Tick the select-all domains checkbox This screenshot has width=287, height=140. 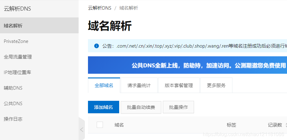[x=100, y=125]
